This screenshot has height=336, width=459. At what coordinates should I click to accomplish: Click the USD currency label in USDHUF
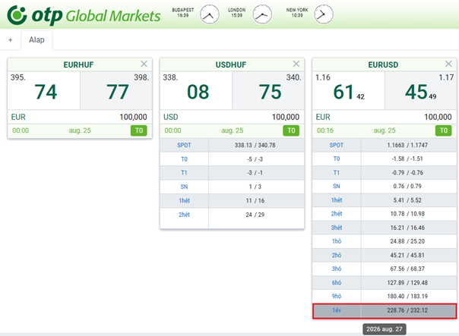click(x=171, y=117)
